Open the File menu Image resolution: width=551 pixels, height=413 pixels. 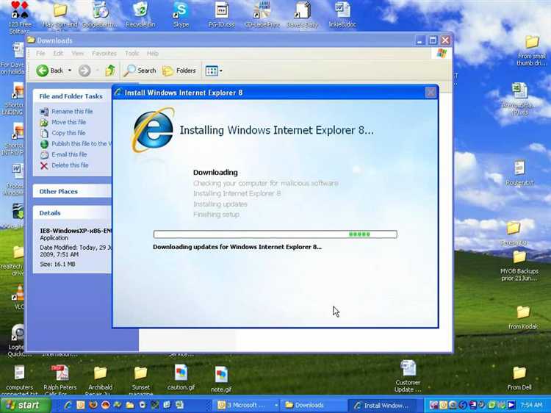40,54
